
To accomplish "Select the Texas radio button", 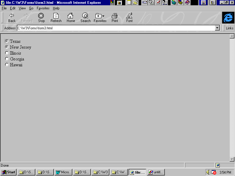I will click(x=7, y=41).
